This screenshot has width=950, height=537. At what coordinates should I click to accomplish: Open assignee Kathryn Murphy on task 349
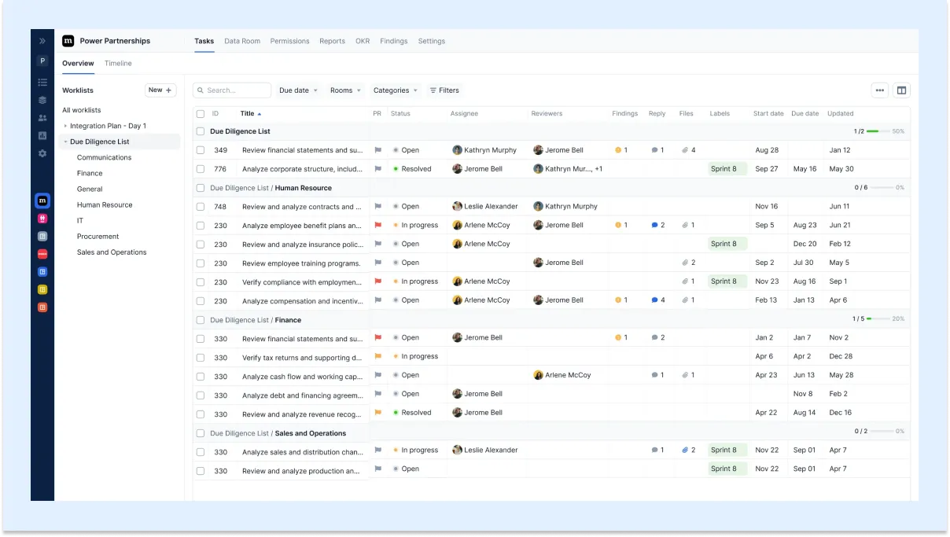tap(484, 150)
